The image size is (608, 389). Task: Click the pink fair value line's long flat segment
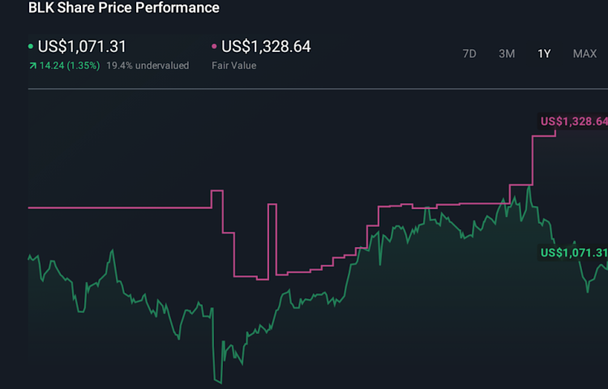113,207
